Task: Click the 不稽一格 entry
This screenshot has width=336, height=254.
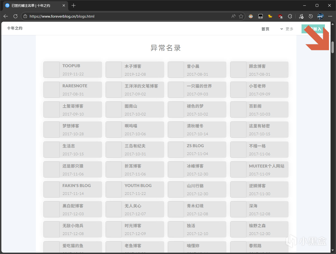Action: 259,150
